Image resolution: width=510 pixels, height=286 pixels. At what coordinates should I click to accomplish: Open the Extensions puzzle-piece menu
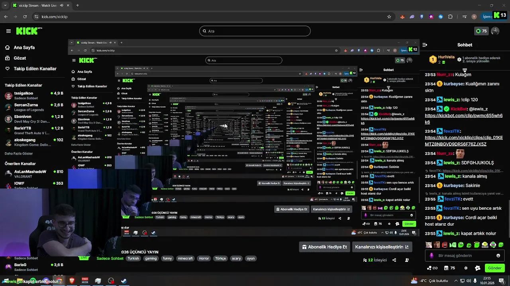(x=450, y=17)
